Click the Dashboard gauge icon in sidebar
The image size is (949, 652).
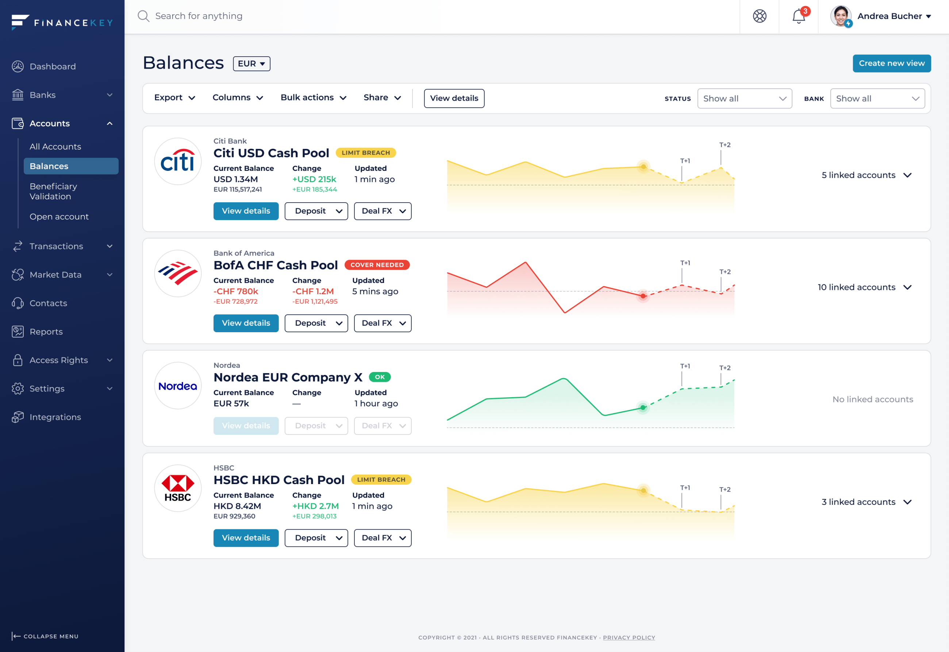(x=18, y=66)
